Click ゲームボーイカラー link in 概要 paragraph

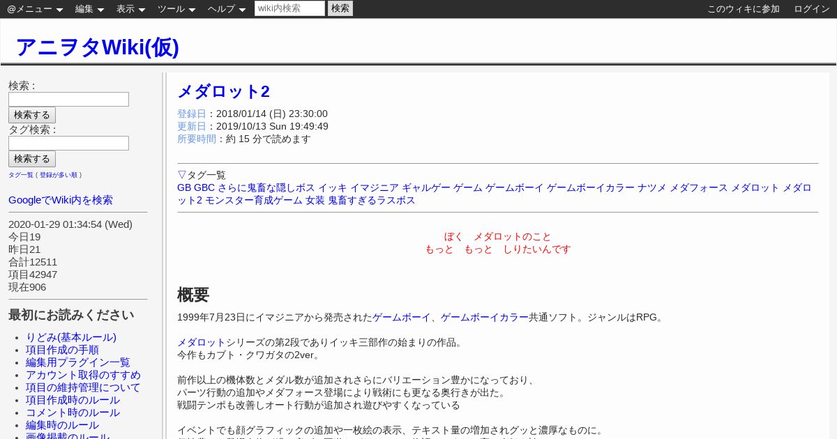[485, 317]
